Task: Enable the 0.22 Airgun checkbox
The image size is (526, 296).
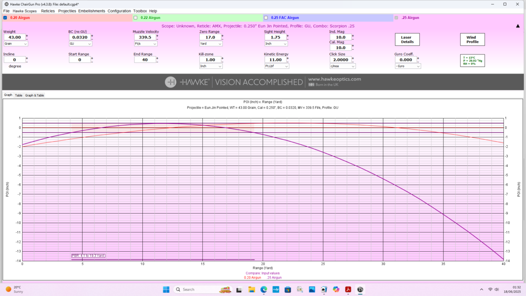Action: (x=136, y=18)
